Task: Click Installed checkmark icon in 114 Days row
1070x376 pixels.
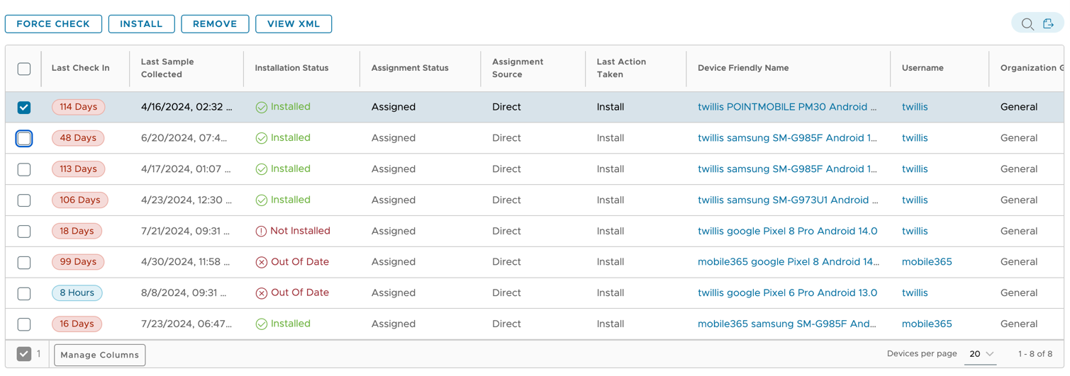Action: pos(261,108)
